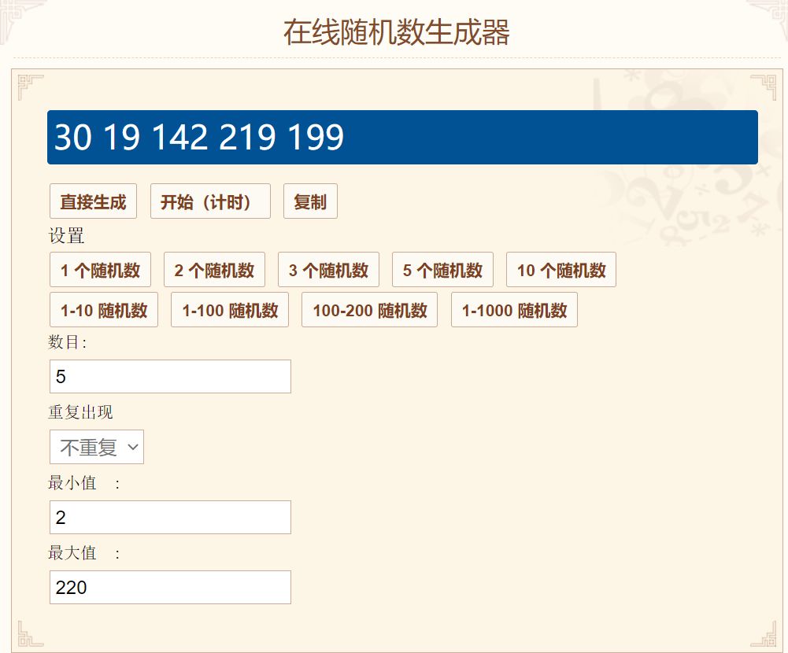Click the 设置 settings label
The image size is (788, 653).
66,235
